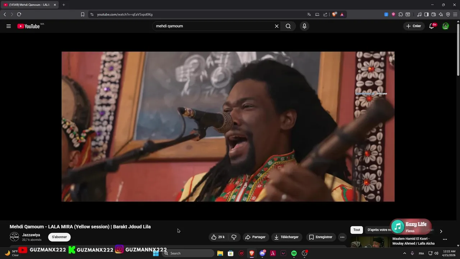Open the blue download extension icon
Screen dimensions: 460x259
pyautogui.click(x=386, y=14)
